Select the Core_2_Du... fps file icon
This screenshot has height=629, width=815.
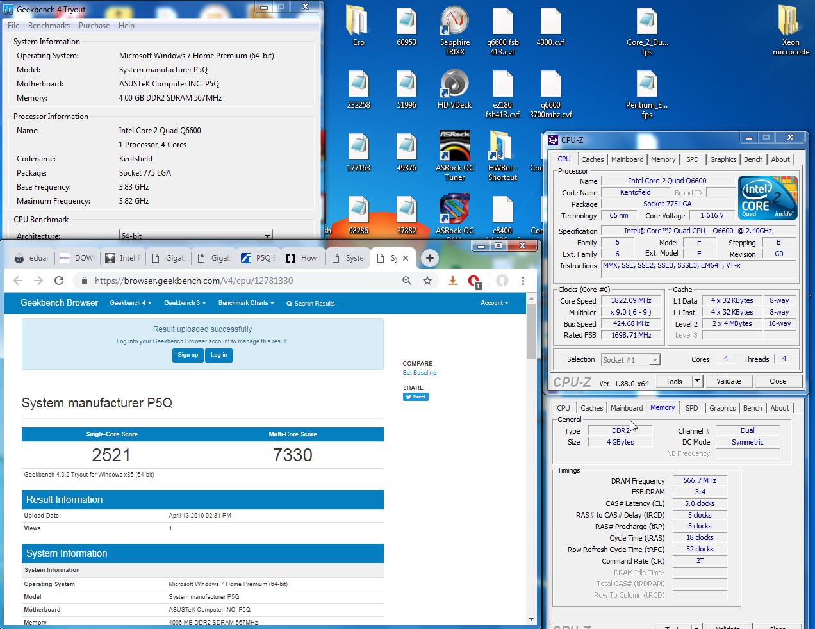click(x=647, y=30)
